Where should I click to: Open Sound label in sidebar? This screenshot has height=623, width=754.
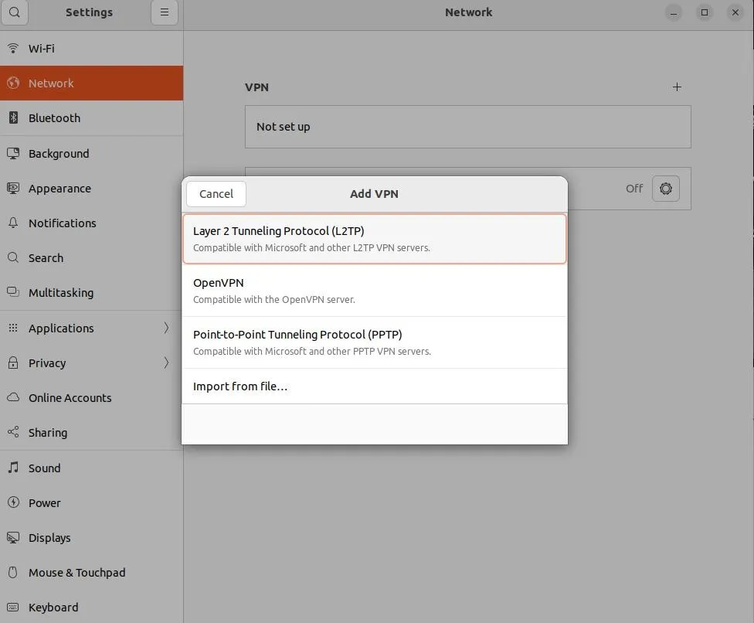pyautogui.click(x=44, y=468)
